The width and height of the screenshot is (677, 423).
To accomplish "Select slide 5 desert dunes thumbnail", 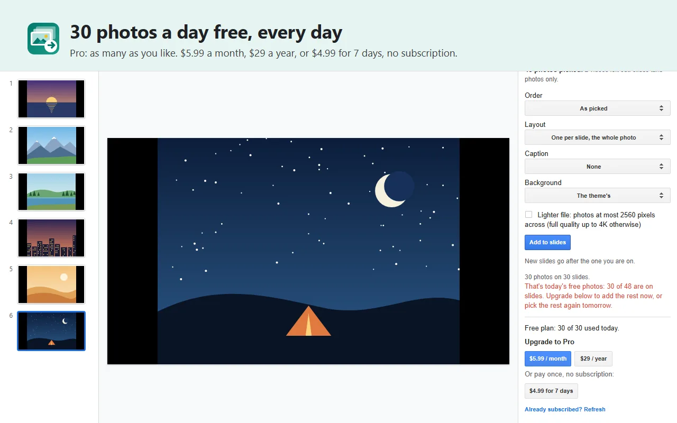I will pos(51,284).
